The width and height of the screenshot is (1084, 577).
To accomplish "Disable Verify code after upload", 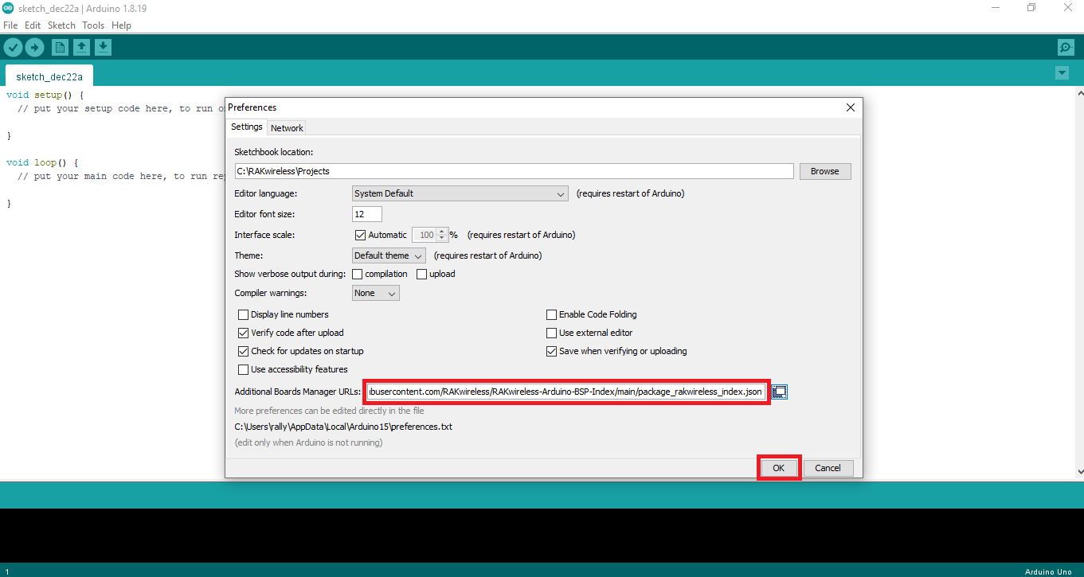I will pyautogui.click(x=243, y=333).
